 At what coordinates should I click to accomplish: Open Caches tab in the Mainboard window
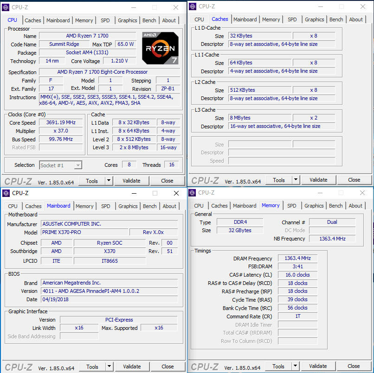click(33, 206)
